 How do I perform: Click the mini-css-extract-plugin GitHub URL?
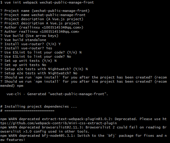[x=59, y=123]
